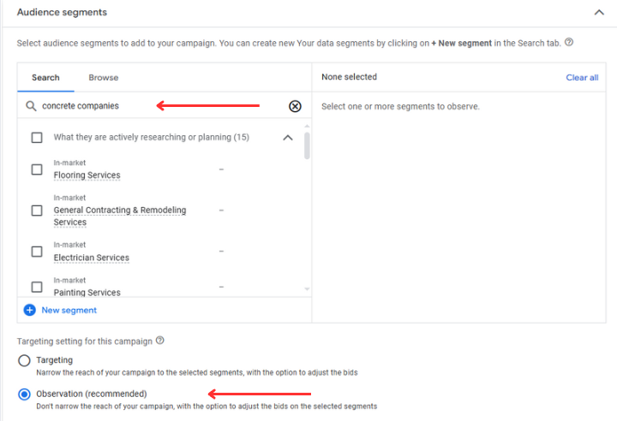Switch to the Browse tab
617x421 pixels.
coord(104,77)
